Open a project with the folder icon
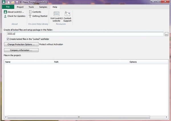Viewport: 171px width, 121px height. coord(13,2)
